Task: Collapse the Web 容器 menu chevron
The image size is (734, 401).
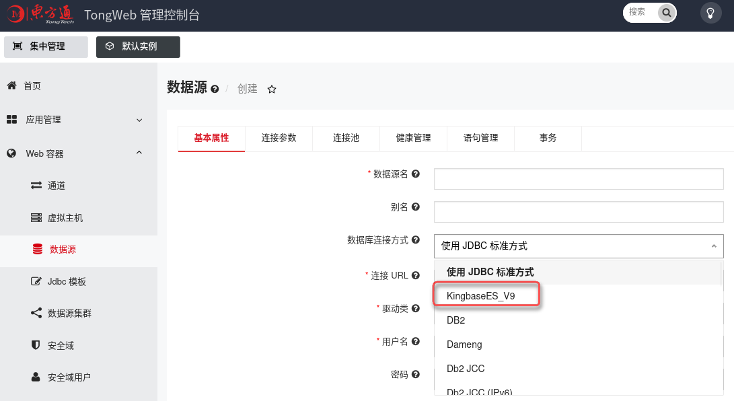Action: click(139, 153)
